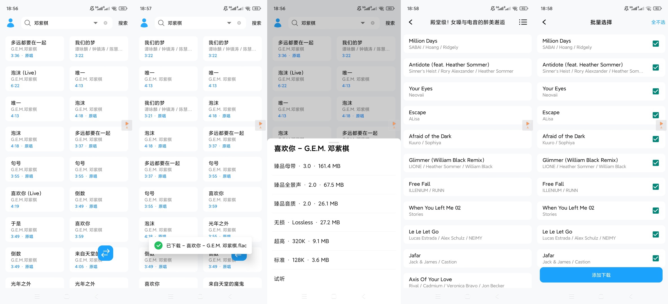This screenshot has width=668, height=304.
Task: Expand the search keyword dropdown arrow
Action: (95, 23)
